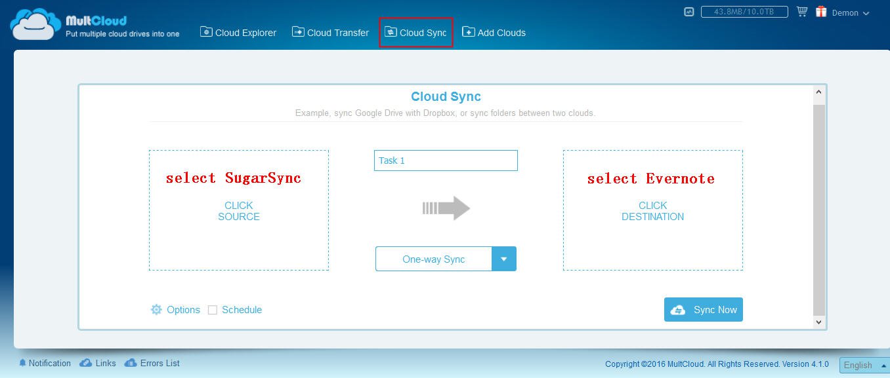Click the scrollbar up arrow

tap(818, 92)
